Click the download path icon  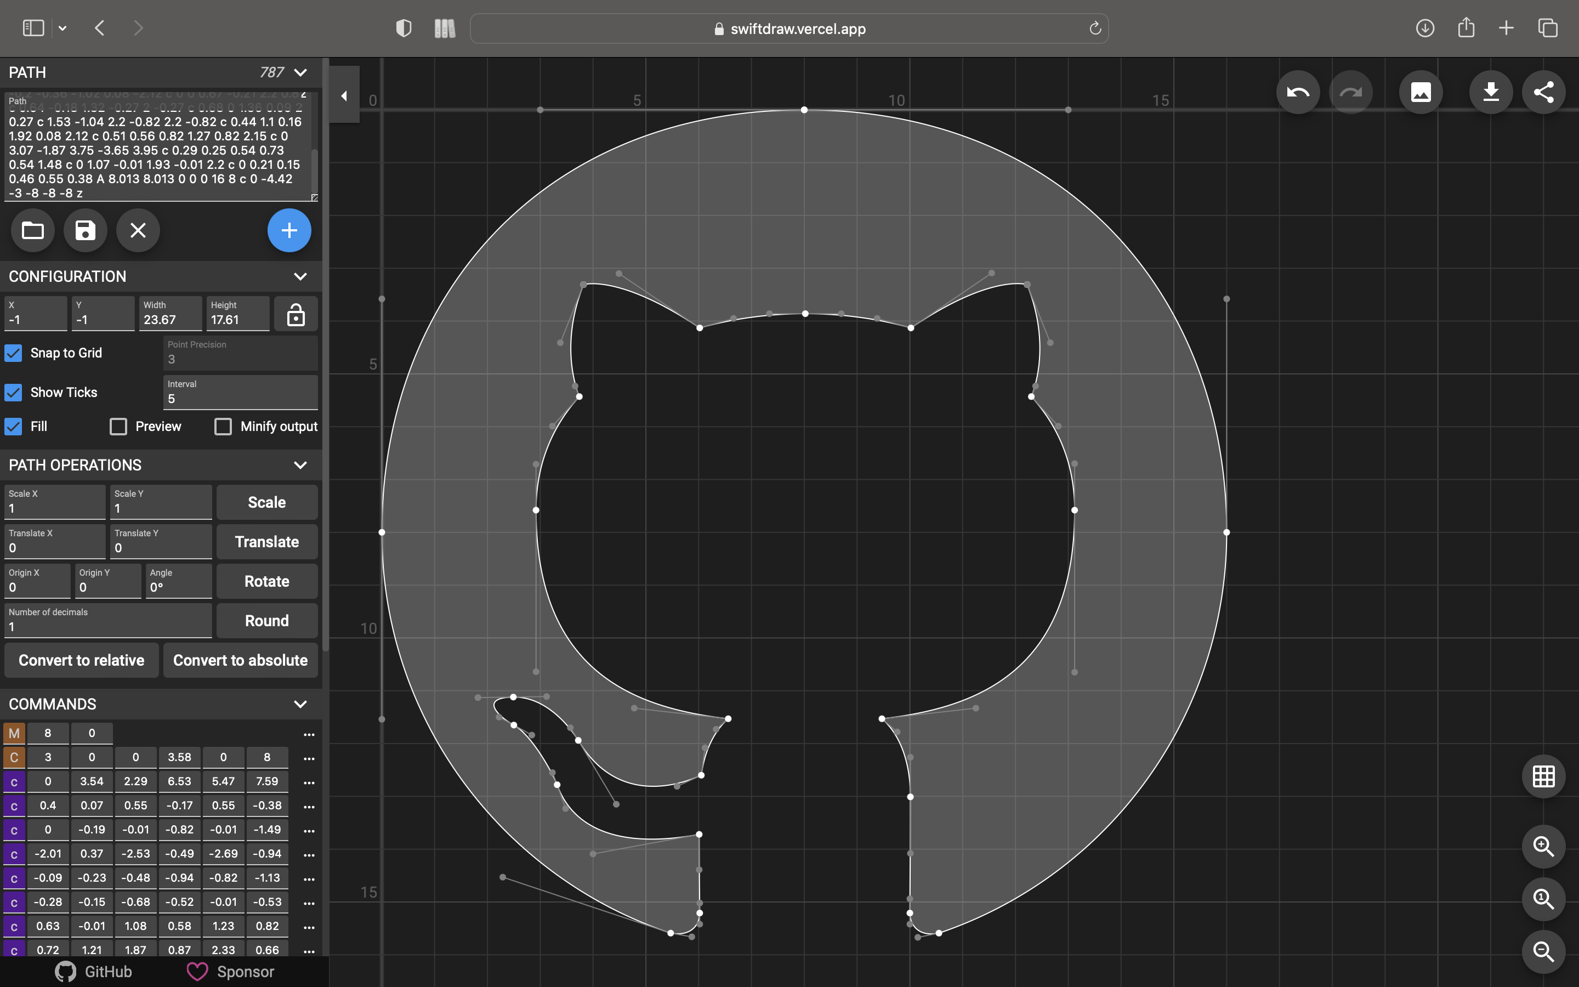[1490, 92]
